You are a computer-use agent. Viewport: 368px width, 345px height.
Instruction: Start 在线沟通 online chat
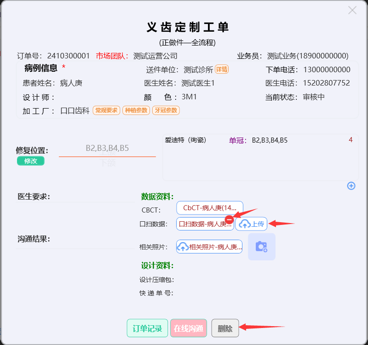tap(188, 328)
